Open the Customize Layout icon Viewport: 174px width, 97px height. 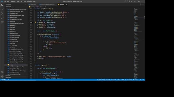(x=132, y=1)
